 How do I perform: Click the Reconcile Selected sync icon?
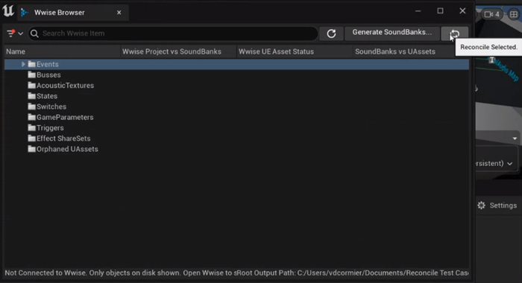[x=454, y=34]
